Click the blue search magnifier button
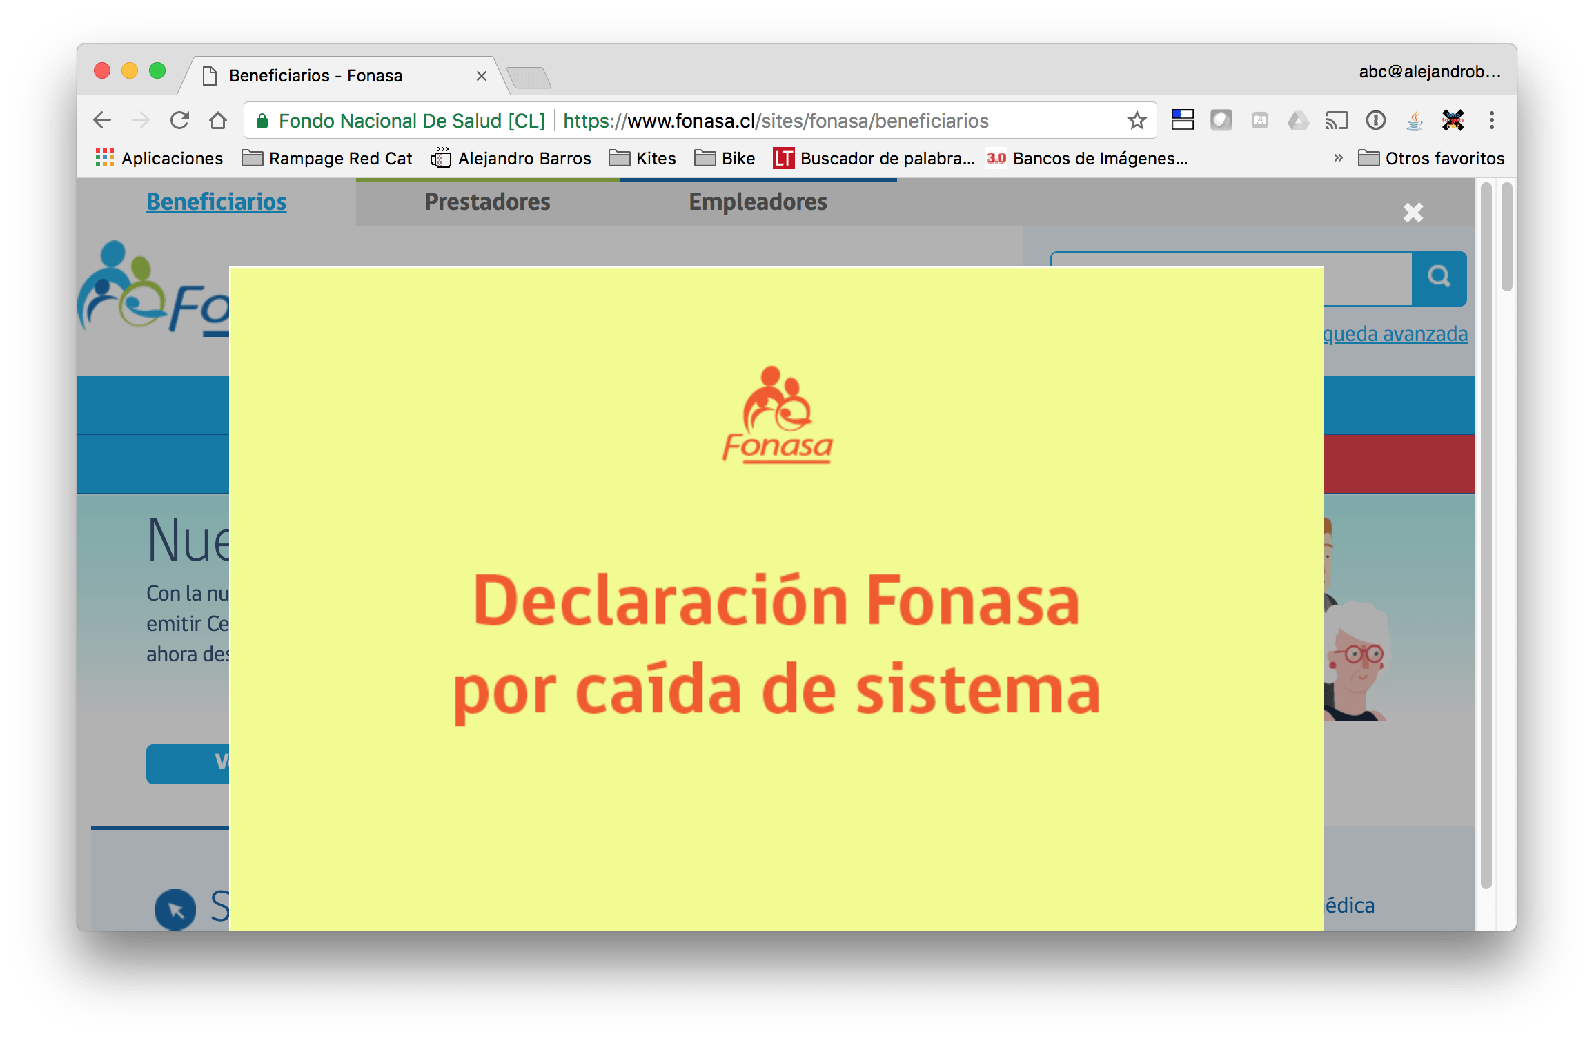The image size is (1594, 1041). 1439,278
